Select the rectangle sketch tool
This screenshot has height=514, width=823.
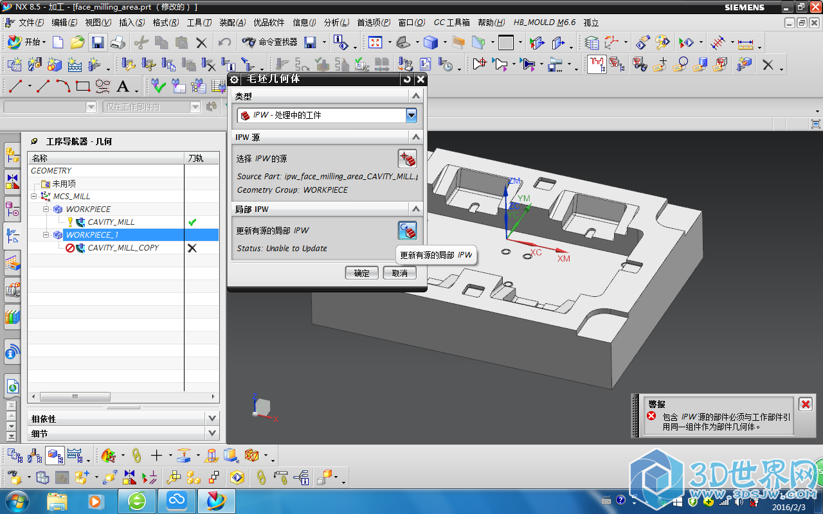pyautogui.click(x=83, y=86)
